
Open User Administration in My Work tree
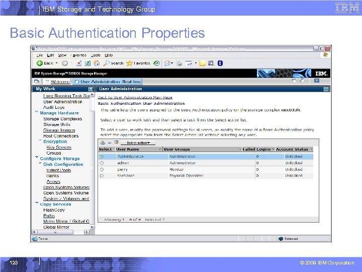[x=62, y=102]
